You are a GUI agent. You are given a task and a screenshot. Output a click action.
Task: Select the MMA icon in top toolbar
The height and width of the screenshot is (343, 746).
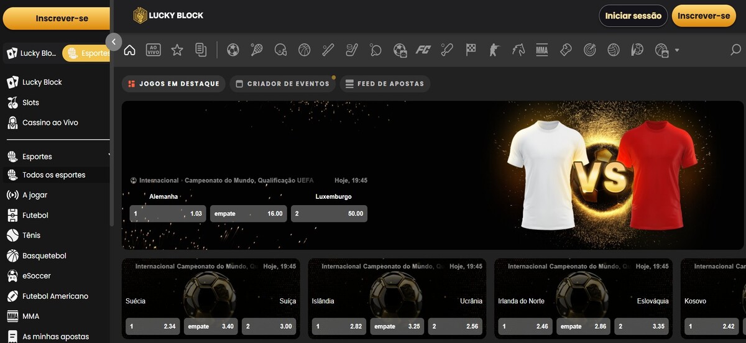(542, 50)
